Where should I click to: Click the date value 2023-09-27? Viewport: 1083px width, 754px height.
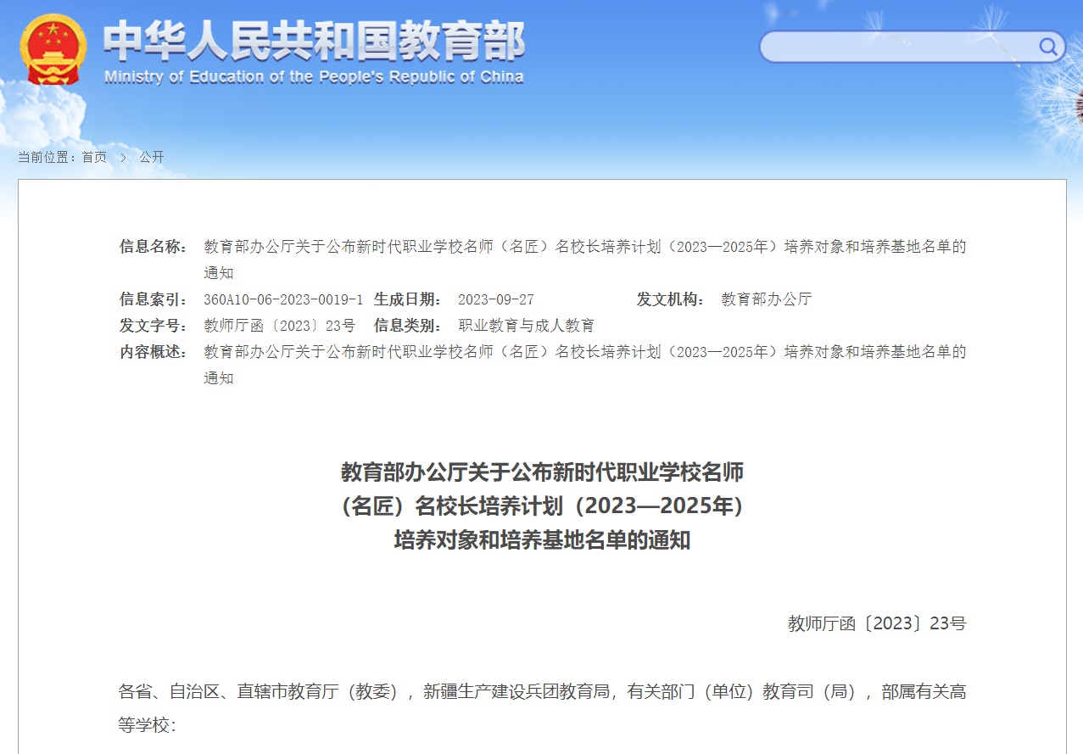[x=496, y=299]
